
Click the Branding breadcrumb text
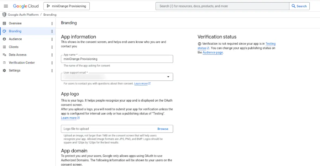[50, 15]
